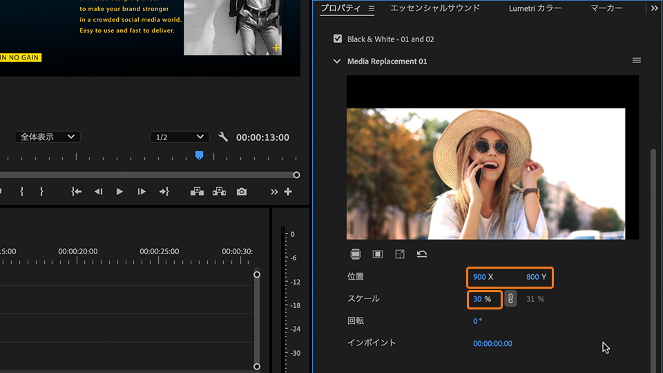Click the Extract button in the monitor
Viewport: 663px width, 373px height.
[219, 191]
